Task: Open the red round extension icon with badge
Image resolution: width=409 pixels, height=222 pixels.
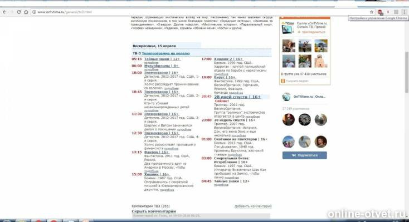Action: (x=380, y=12)
